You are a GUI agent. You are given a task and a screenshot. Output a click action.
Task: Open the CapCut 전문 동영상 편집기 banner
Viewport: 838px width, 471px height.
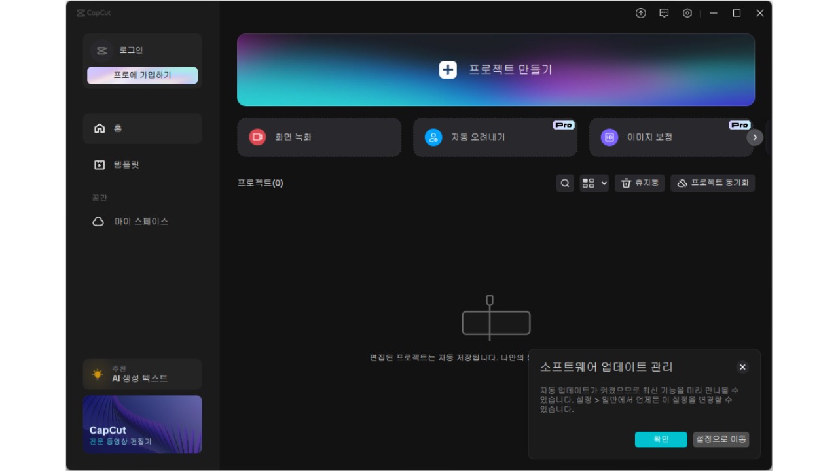tap(142, 424)
